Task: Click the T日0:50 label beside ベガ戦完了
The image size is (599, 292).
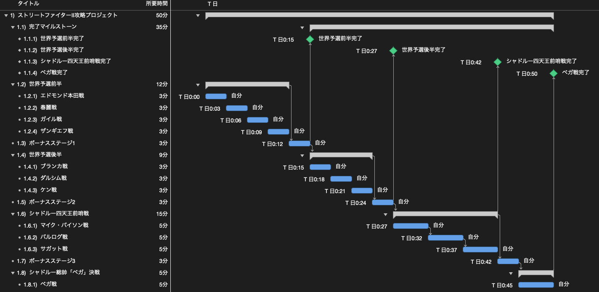Action: click(x=527, y=74)
